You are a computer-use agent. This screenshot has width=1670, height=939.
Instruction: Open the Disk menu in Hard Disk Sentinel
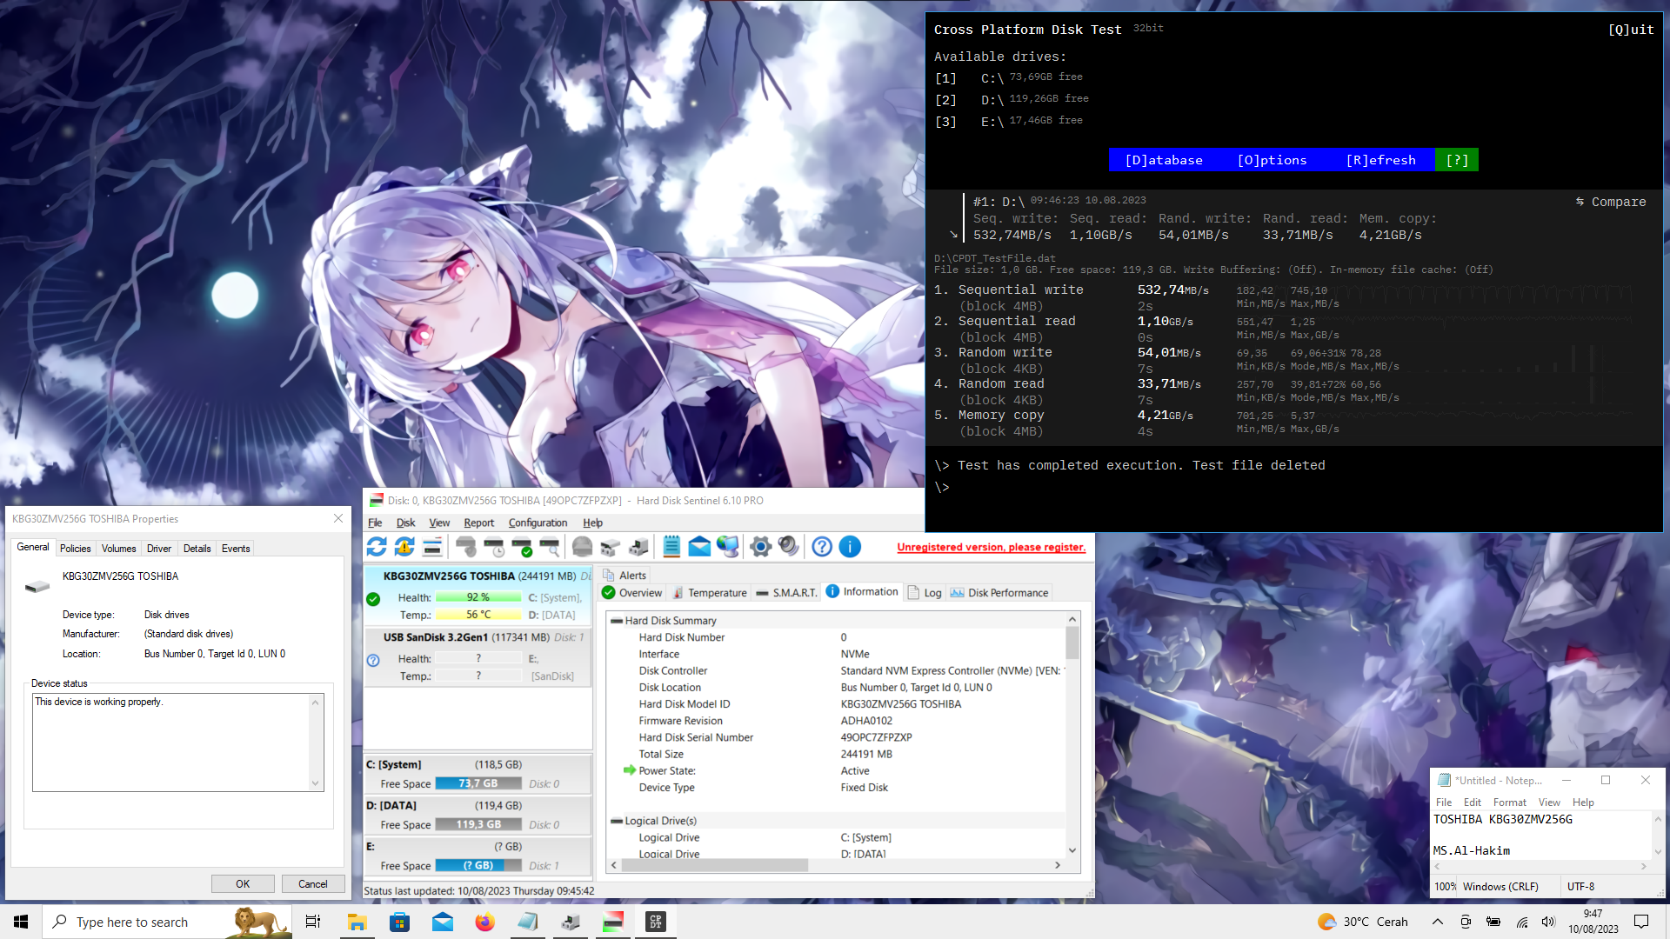pyautogui.click(x=405, y=523)
